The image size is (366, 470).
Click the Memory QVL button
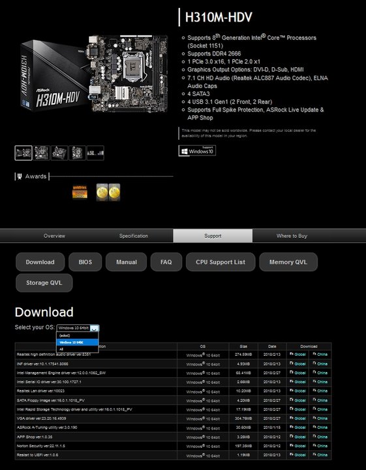tap(288, 262)
